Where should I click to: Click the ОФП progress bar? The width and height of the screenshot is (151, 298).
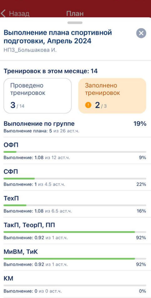click(75, 152)
